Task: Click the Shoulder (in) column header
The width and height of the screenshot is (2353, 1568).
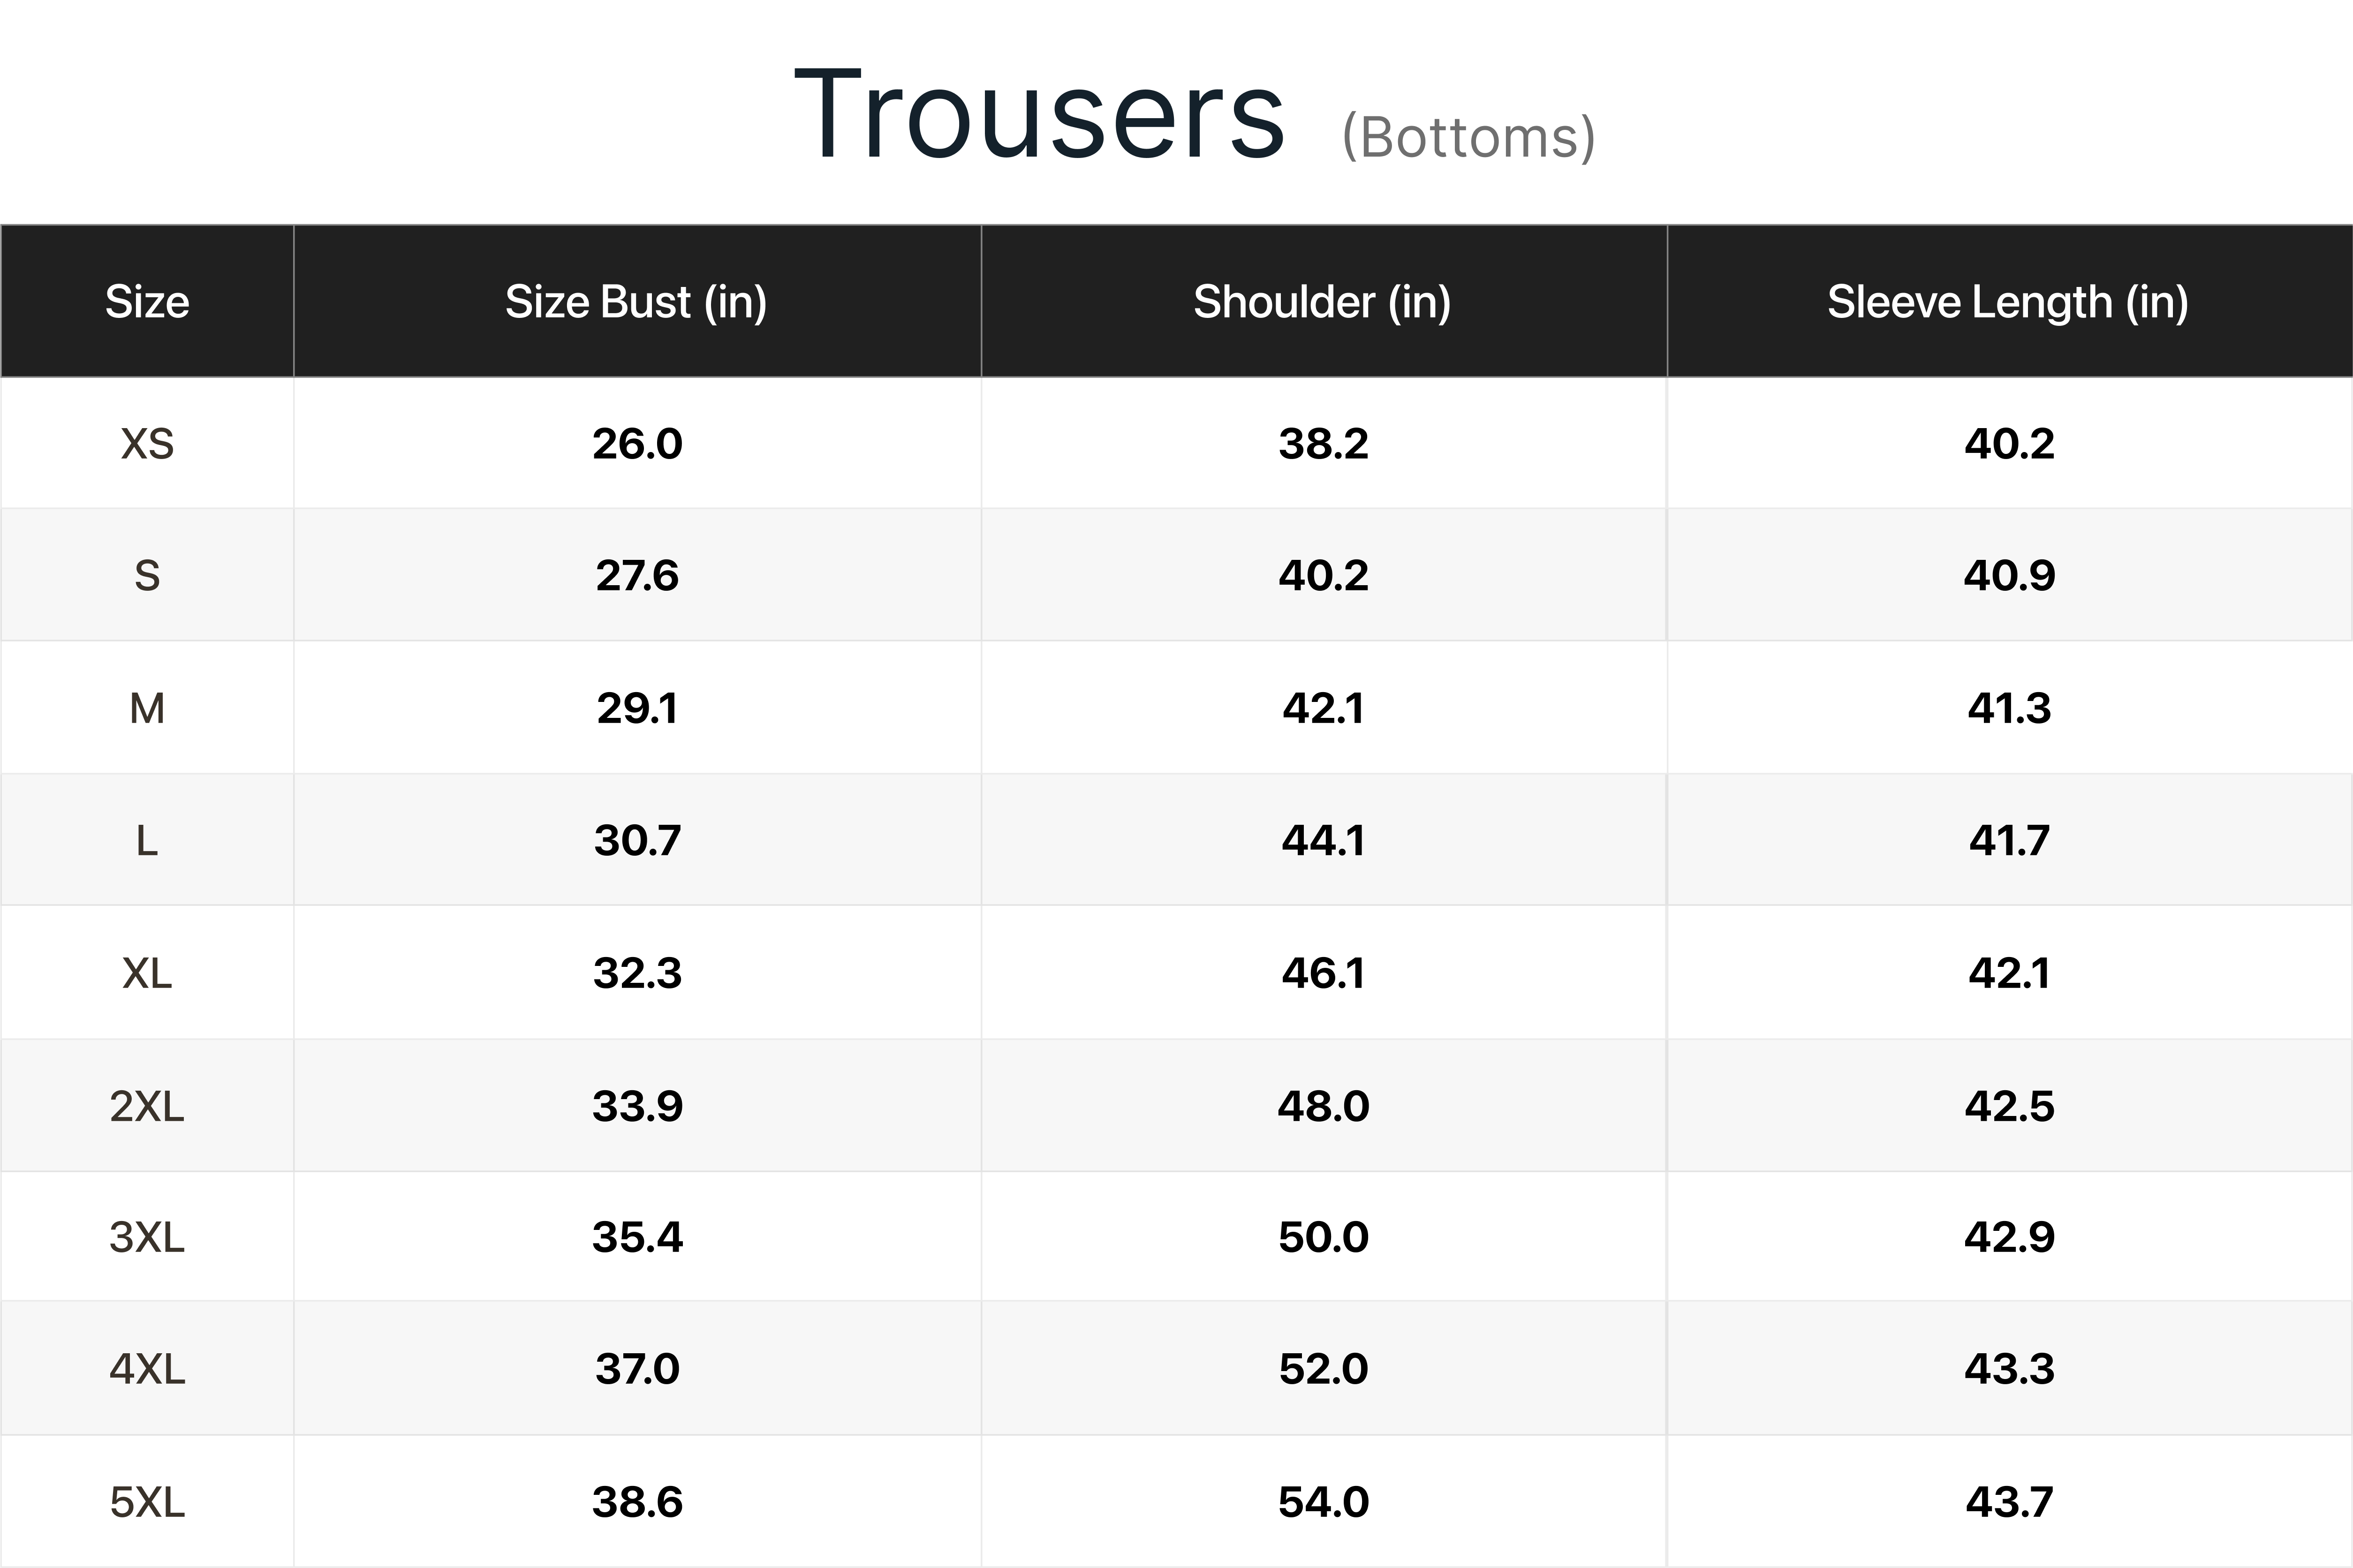Action: tap(1322, 301)
